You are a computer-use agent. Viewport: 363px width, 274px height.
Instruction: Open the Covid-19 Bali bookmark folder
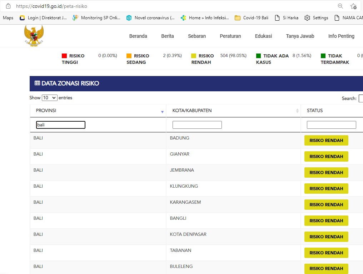click(x=252, y=18)
